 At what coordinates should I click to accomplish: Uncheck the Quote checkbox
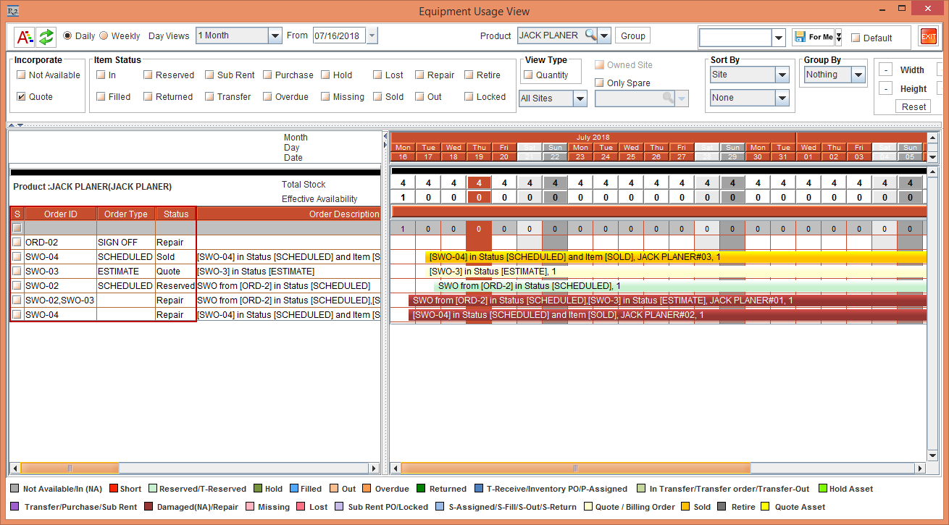point(22,97)
